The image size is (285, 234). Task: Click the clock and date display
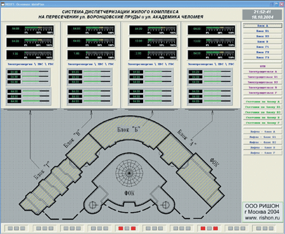(x=262, y=15)
